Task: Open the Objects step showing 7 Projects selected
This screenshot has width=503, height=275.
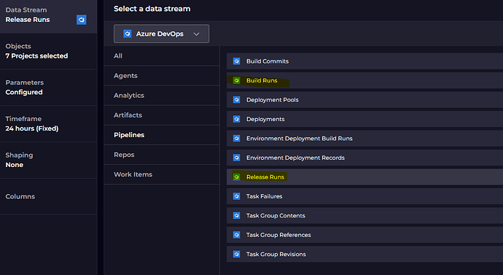Action: [x=48, y=51]
